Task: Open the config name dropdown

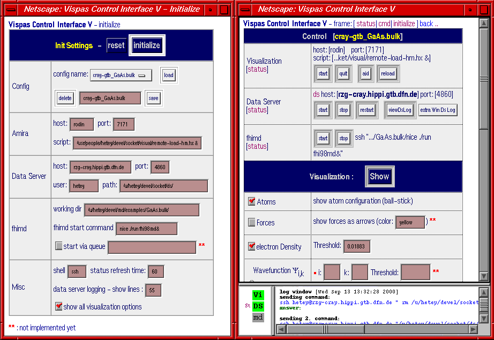Action: click(121, 75)
